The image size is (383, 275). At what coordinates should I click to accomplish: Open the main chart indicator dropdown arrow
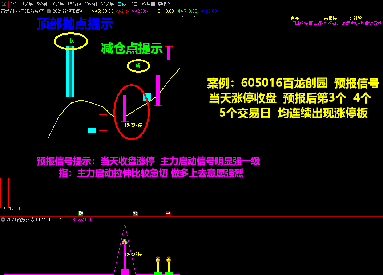point(49,11)
